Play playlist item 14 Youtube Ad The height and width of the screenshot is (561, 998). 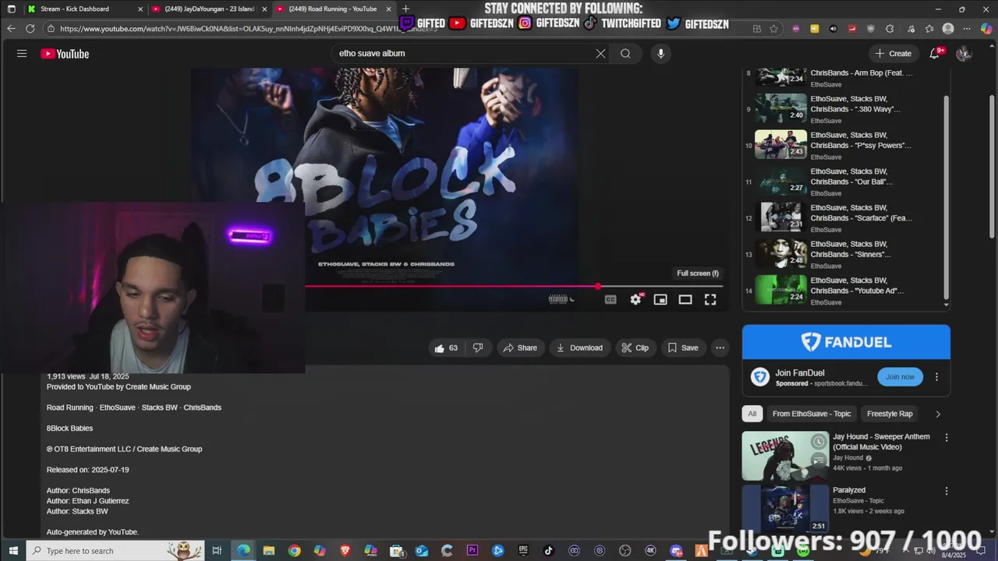846,291
